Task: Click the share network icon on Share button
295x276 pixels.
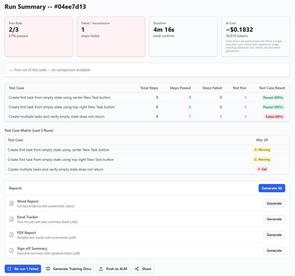Action: pos(137,269)
